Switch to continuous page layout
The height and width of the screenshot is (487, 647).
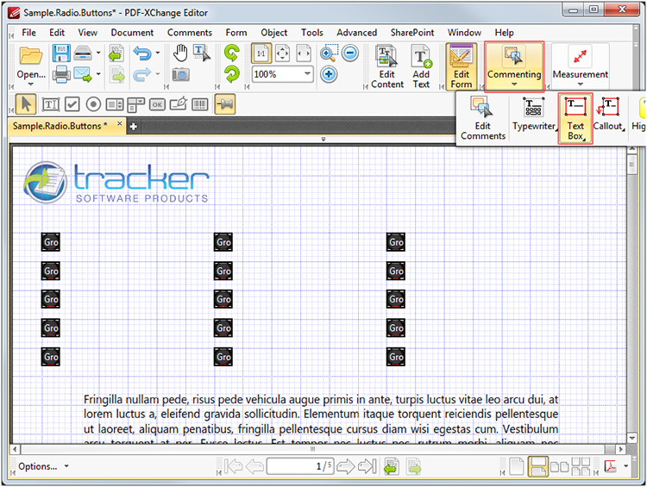[x=538, y=466]
